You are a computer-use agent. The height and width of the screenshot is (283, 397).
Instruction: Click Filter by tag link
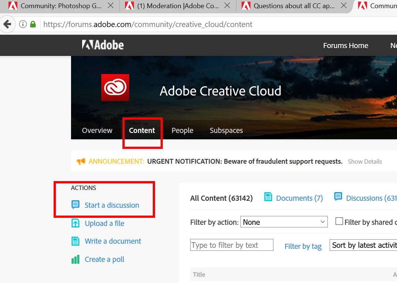pyautogui.click(x=303, y=246)
